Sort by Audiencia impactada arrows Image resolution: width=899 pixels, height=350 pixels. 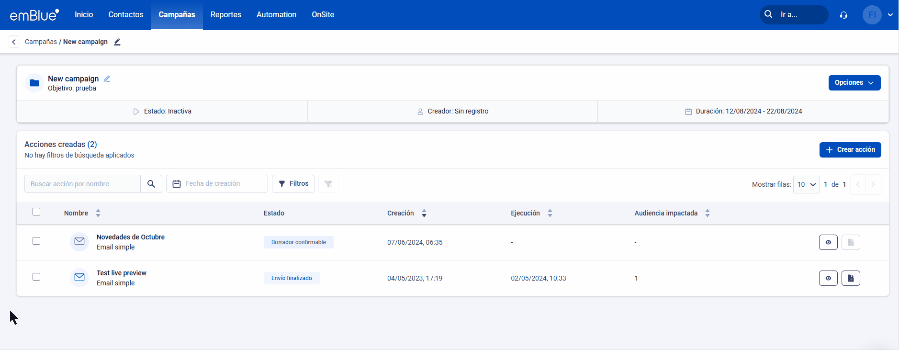(708, 213)
